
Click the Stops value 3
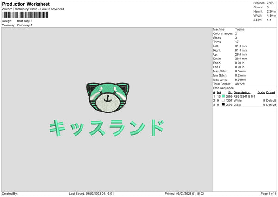(236, 38)
